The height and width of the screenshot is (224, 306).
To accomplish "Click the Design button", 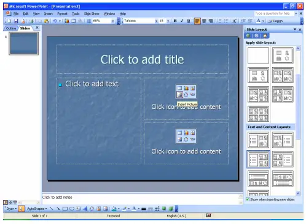I will click(275, 21).
